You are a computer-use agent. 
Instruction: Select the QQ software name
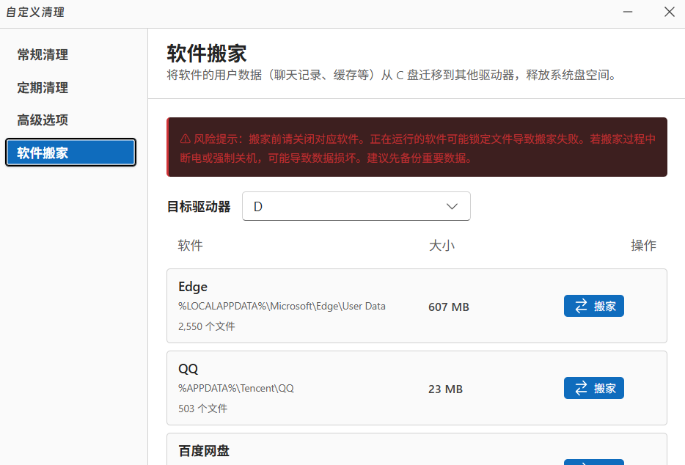tap(188, 369)
